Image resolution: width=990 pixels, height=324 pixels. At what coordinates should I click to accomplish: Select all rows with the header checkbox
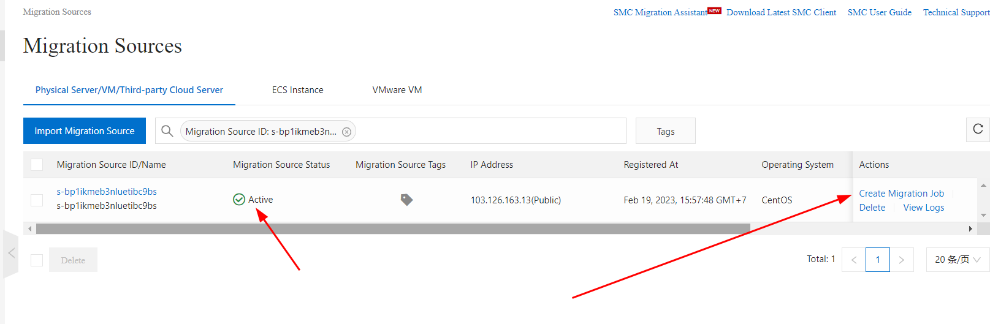[x=37, y=165]
